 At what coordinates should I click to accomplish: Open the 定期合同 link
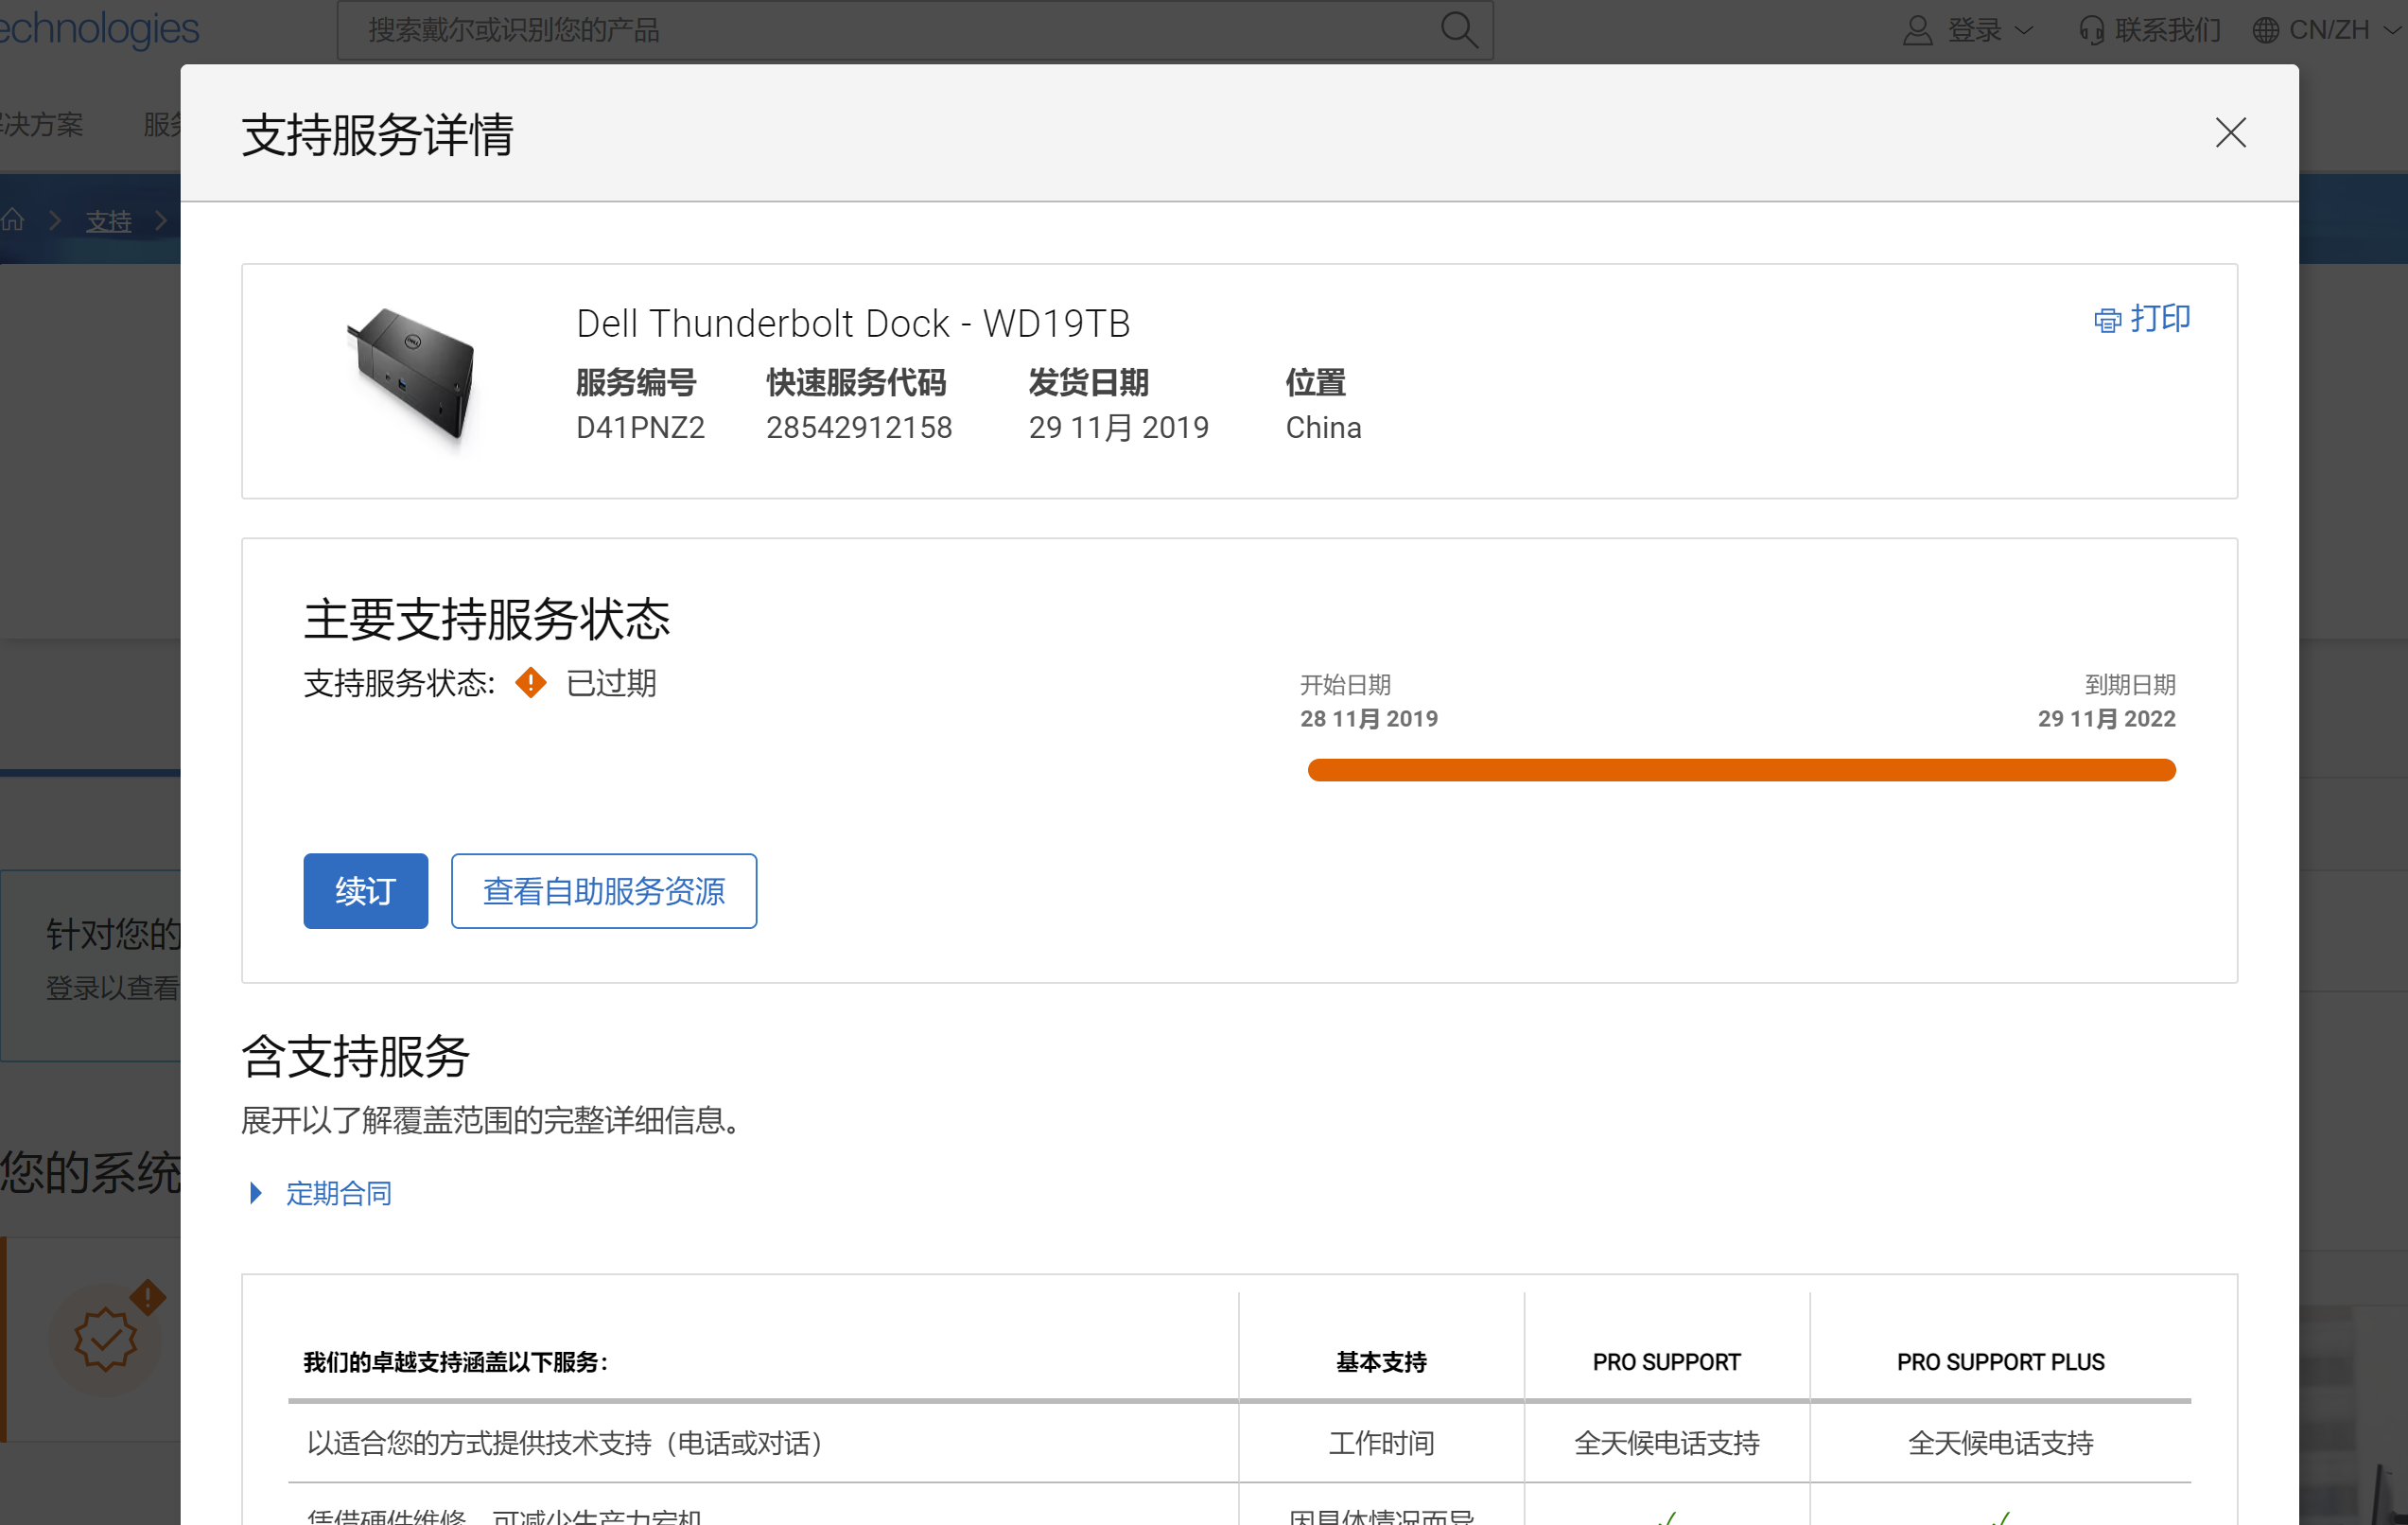click(338, 1192)
